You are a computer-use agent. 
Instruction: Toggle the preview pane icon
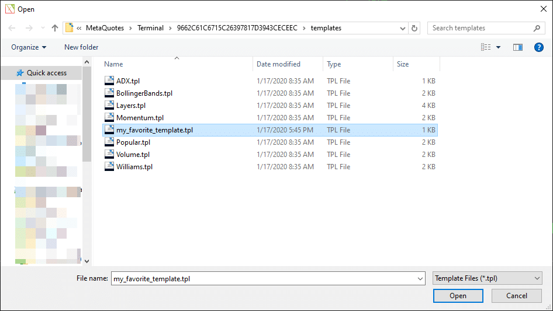coord(517,47)
